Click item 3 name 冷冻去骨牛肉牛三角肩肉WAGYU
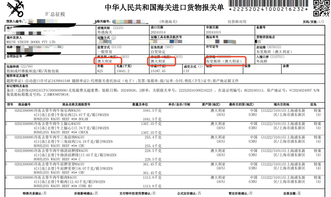 (59, 137)
